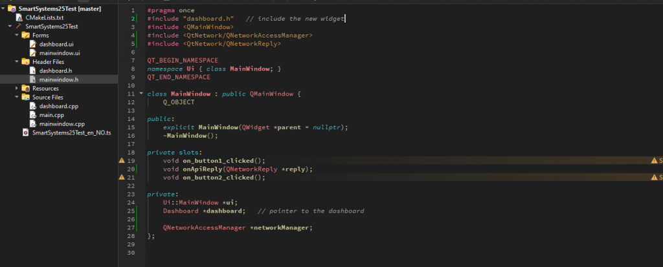663x267 pixels.
Task: Select mainwindow.cpp in Source Files
Action: pos(62,123)
